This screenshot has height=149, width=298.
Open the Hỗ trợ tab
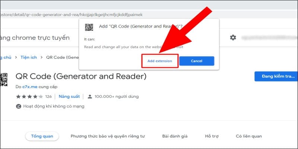click(x=212, y=136)
